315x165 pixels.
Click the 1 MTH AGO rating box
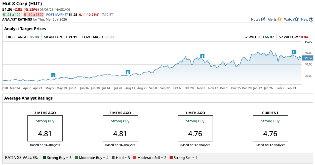click(x=195, y=128)
